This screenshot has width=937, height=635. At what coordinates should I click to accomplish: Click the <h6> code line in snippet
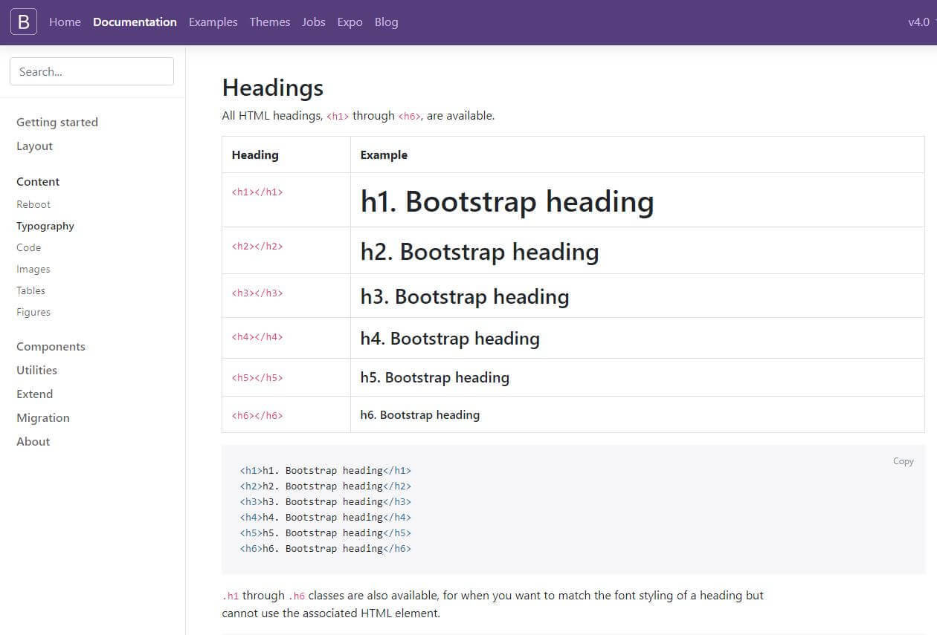(325, 548)
